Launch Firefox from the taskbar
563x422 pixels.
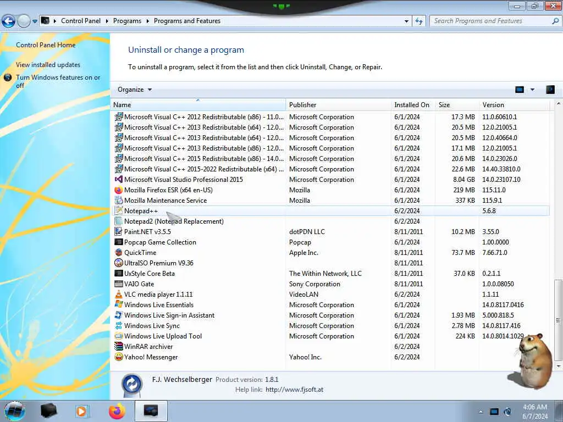[x=117, y=411]
